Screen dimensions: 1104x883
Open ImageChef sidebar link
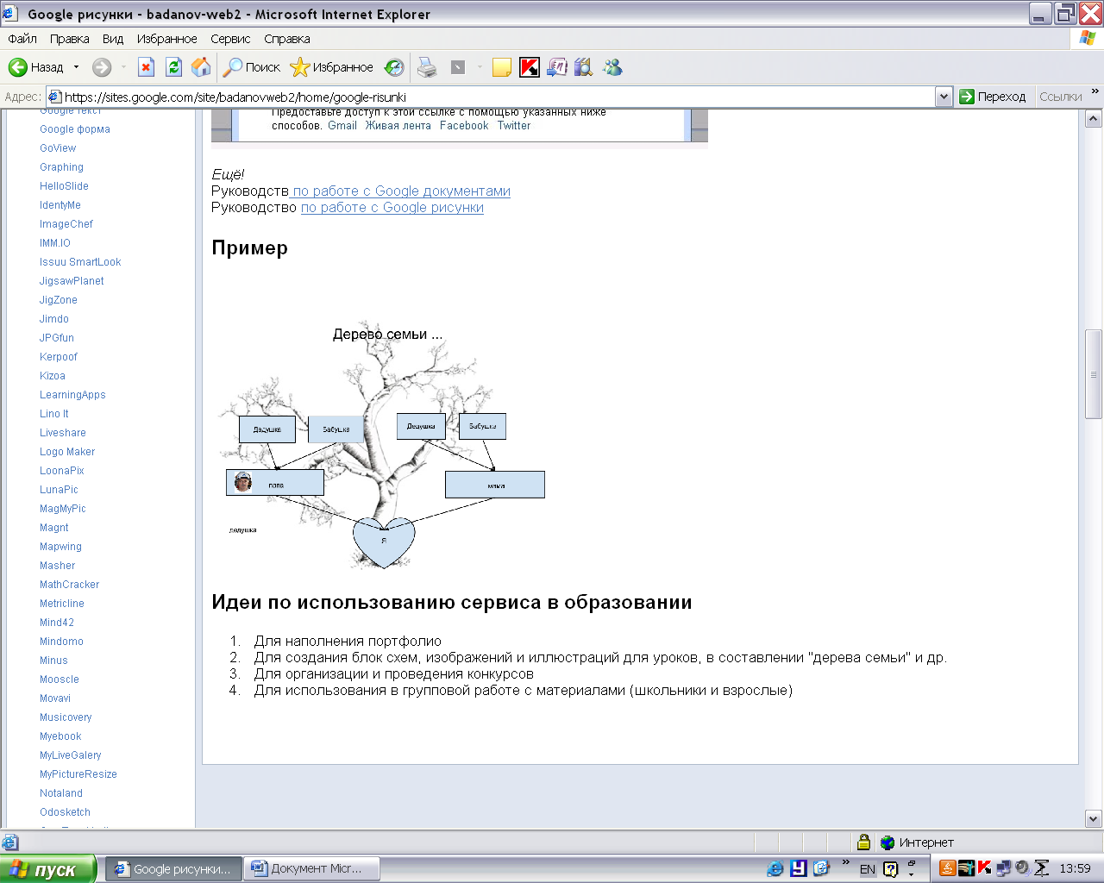66,224
